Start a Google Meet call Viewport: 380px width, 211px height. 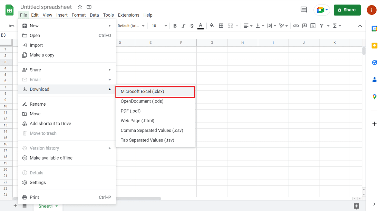[322, 10]
